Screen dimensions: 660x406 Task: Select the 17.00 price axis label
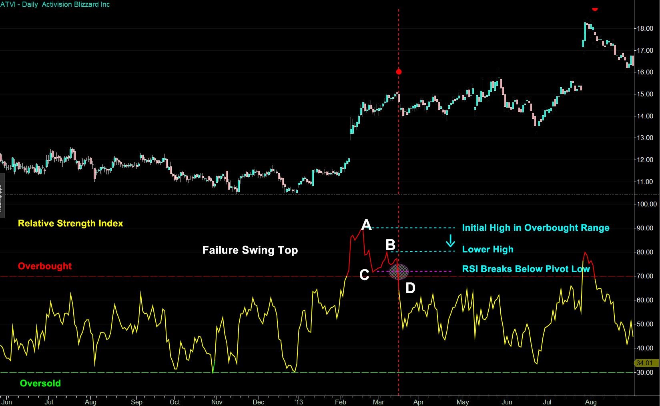645,51
